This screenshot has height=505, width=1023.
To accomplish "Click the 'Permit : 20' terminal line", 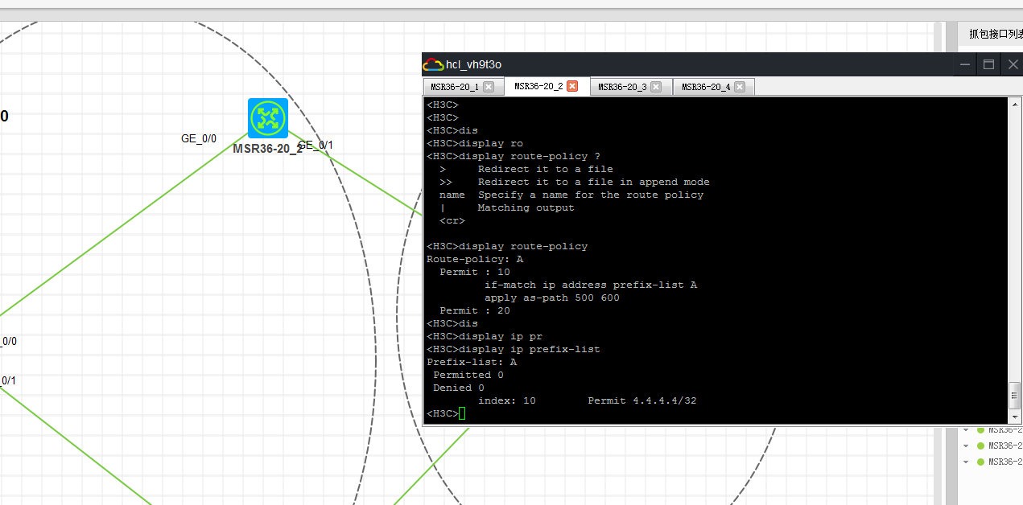I will pos(475,310).
